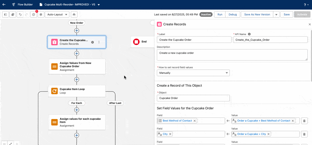Viewport: 312px width, 145px height.
Task: Click Best Method of Contact field combobox
Action: tap(191, 121)
